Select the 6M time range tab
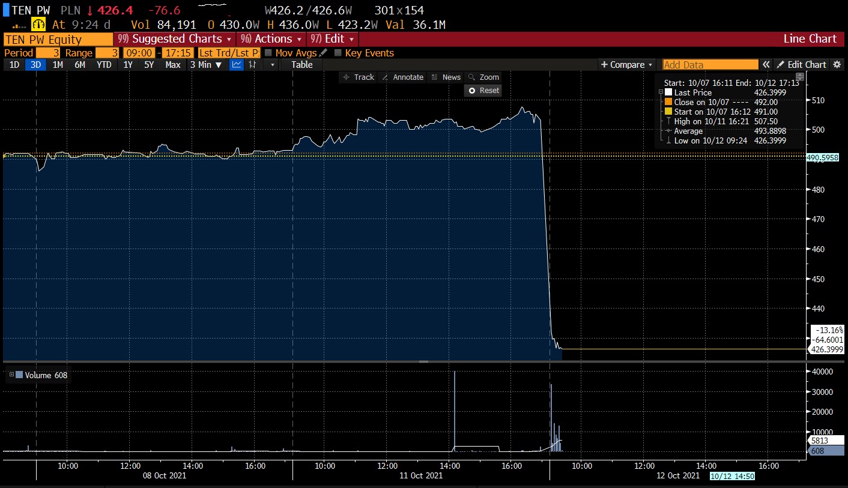The width and height of the screenshot is (848, 488). point(80,64)
